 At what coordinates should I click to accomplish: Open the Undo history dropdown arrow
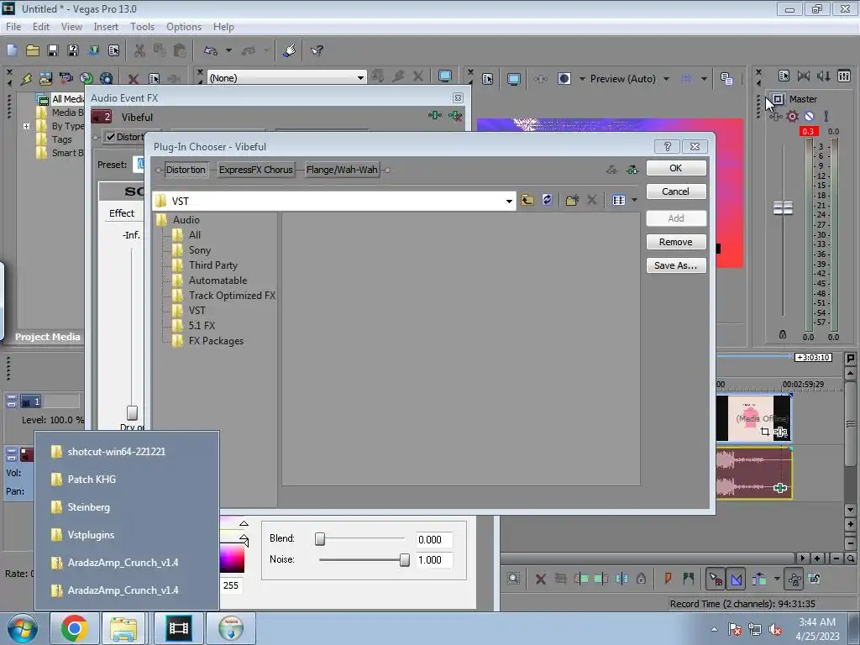(x=228, y=50)
